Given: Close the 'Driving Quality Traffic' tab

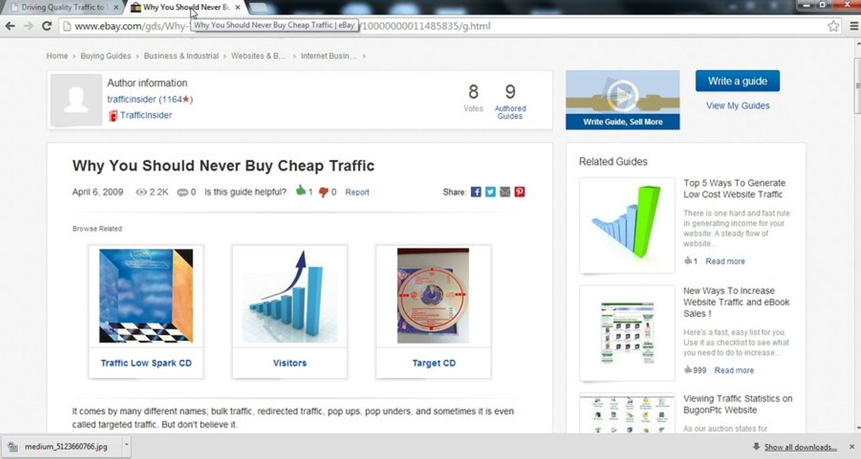Looking at the screenshot, I should 116,8.
